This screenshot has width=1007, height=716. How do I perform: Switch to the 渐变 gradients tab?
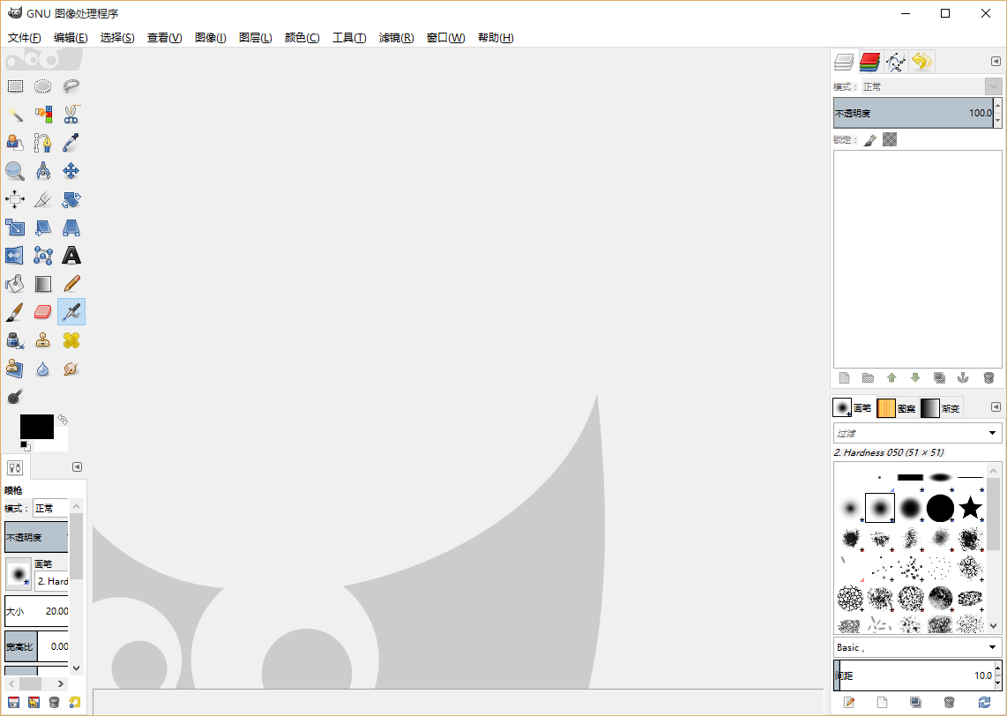(941, 407)
